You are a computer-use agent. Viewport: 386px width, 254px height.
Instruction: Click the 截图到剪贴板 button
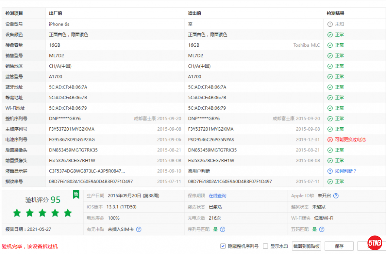306,246
